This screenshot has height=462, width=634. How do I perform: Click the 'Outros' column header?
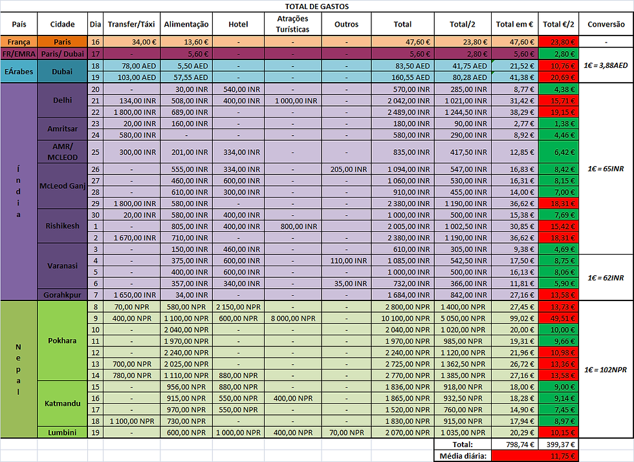[x=347, y=25]
